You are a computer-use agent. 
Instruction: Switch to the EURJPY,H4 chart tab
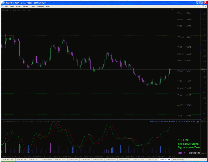(22, 159)
